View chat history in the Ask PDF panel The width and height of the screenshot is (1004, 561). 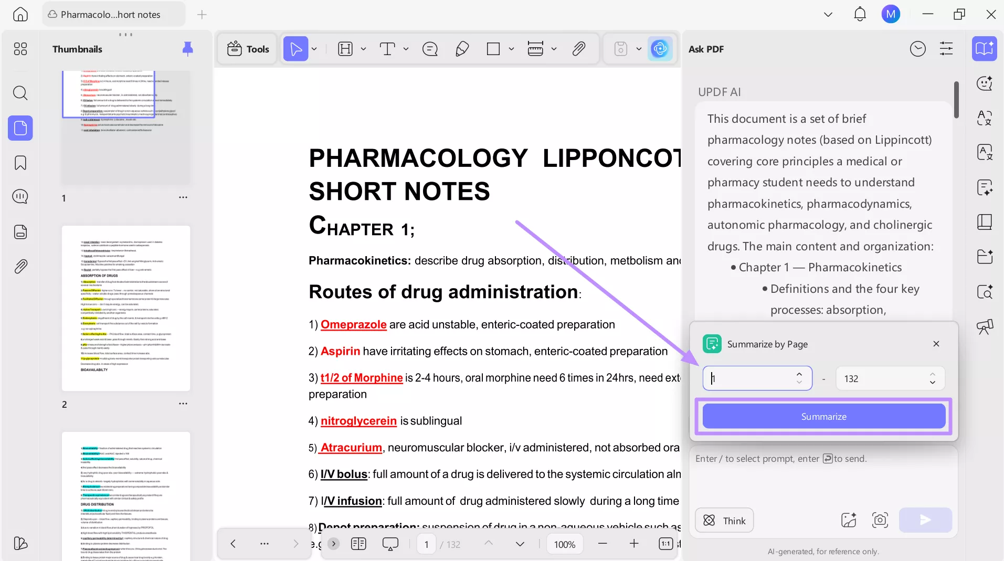coord(918,49)
